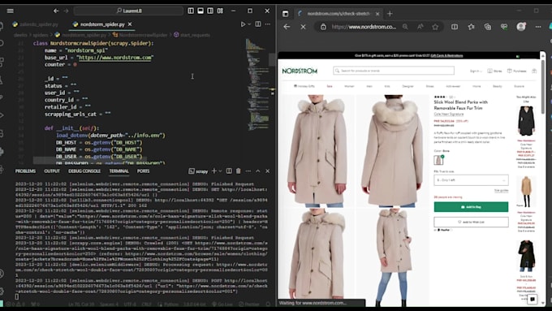Create a new terminal with plus icon
Image resolution: width=552 pixels, height=311 pixels.
(214, 171)
